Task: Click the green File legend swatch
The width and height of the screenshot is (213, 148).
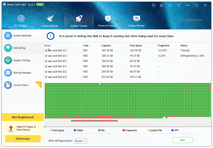Action: pos(99,130)
